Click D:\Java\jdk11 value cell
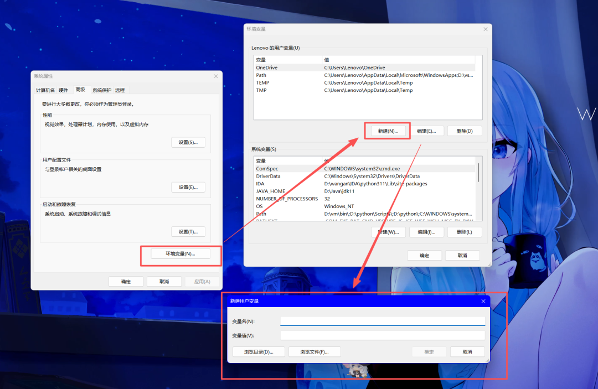The height and width of the screenshot is (389, 598). pyautogui.click(x=339, y=191)
